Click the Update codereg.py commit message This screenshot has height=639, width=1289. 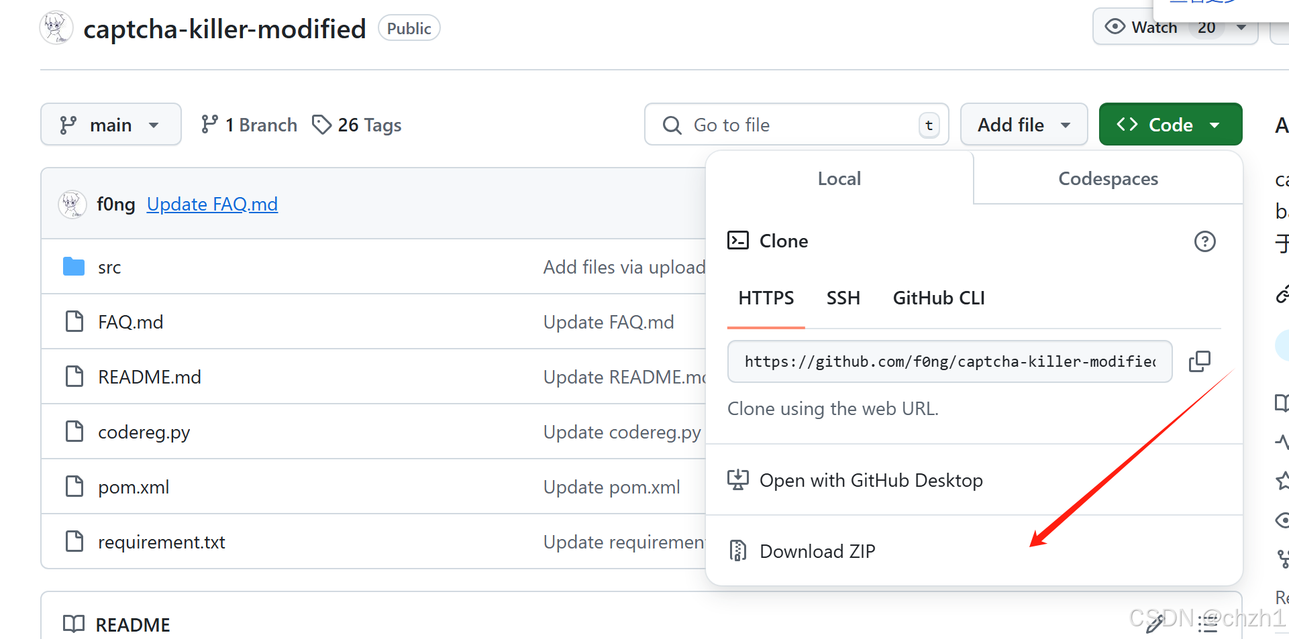tap(622, 432)
